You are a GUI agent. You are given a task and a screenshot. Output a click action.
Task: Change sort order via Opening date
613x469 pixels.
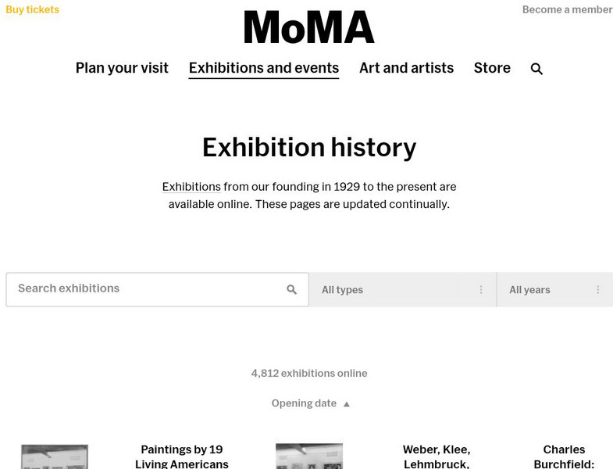click(304, 403)
